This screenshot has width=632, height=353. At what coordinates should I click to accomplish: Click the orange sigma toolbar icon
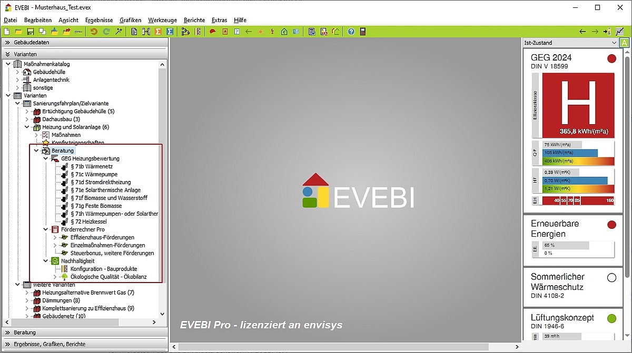158,32
